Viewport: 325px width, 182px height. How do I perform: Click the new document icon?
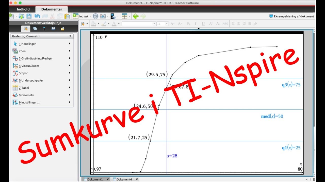11,16
